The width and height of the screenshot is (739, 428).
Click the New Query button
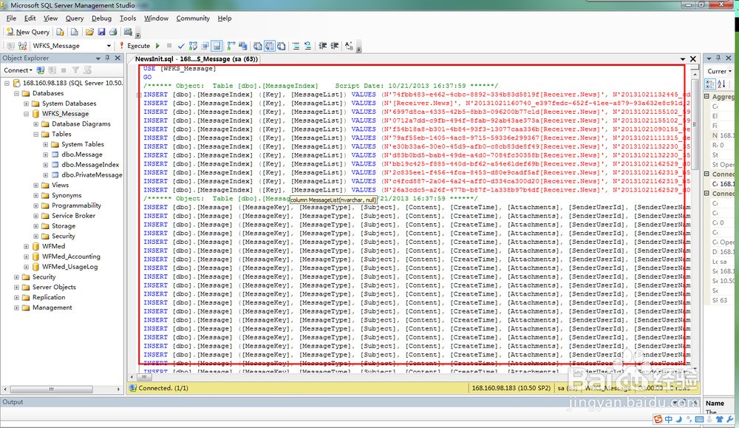[x=28, y=32]
